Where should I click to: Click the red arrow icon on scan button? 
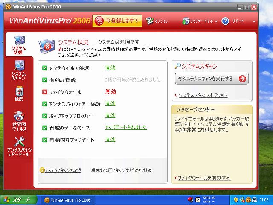tap(242, 79)
